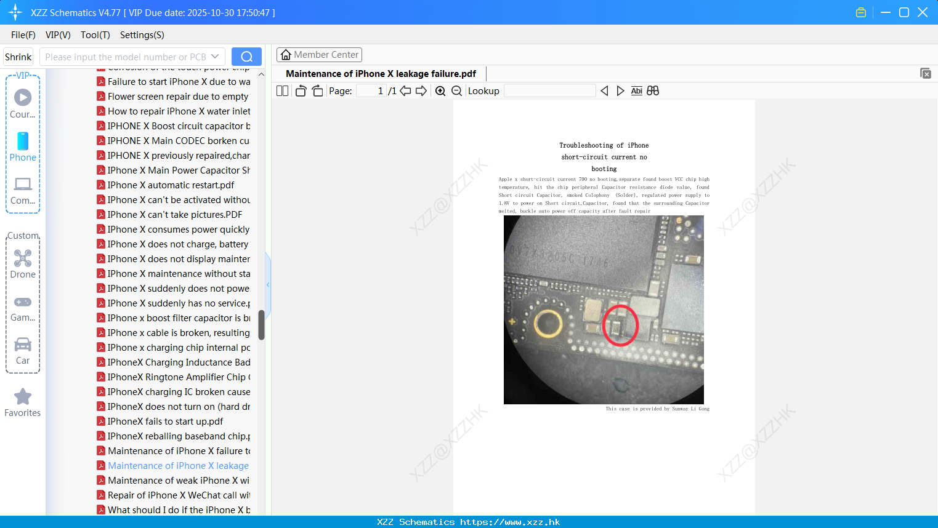Find next lookup match
Viewport: 938px width, 528px height.
[x=620, y=90]
